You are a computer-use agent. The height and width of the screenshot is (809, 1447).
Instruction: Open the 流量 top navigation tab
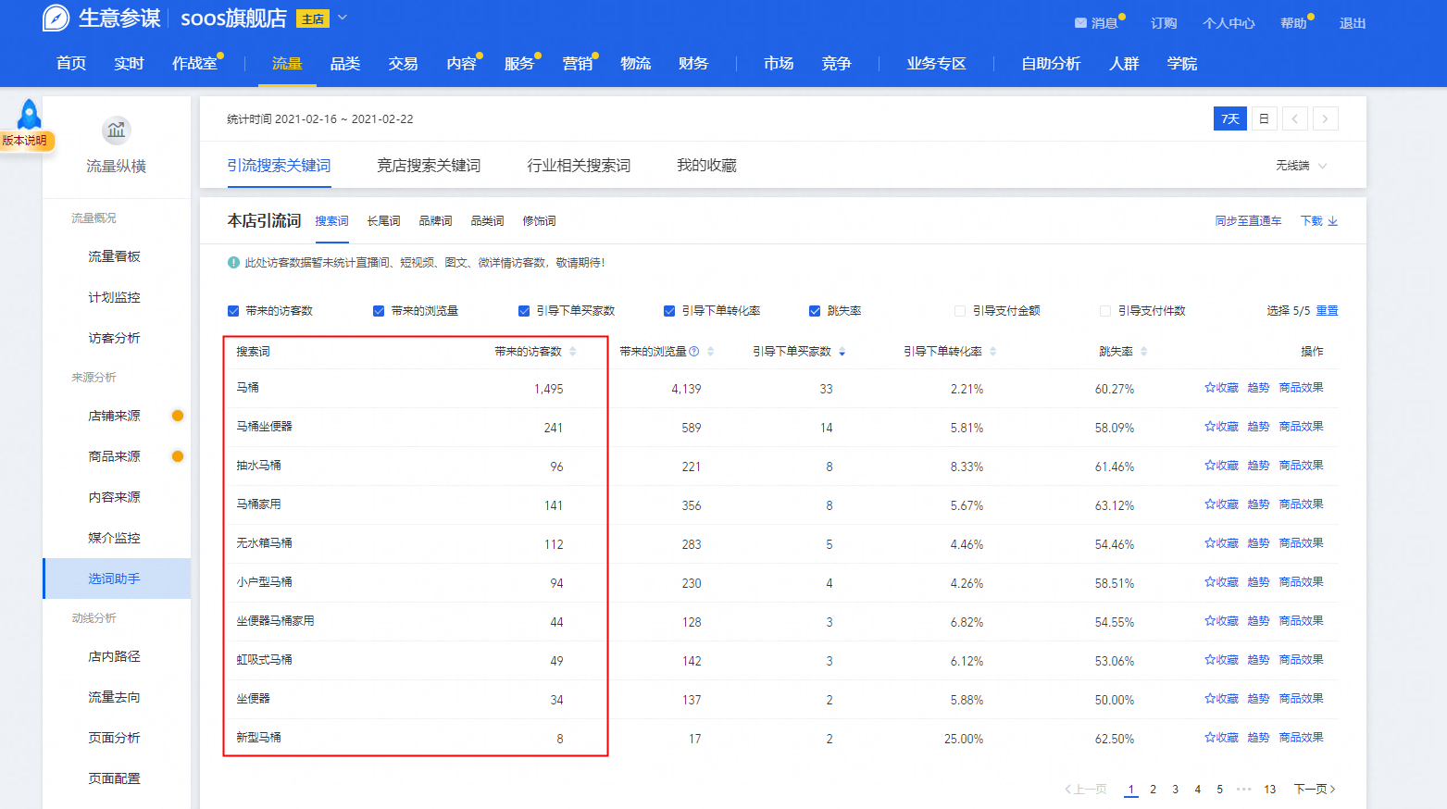pos(287,64)
